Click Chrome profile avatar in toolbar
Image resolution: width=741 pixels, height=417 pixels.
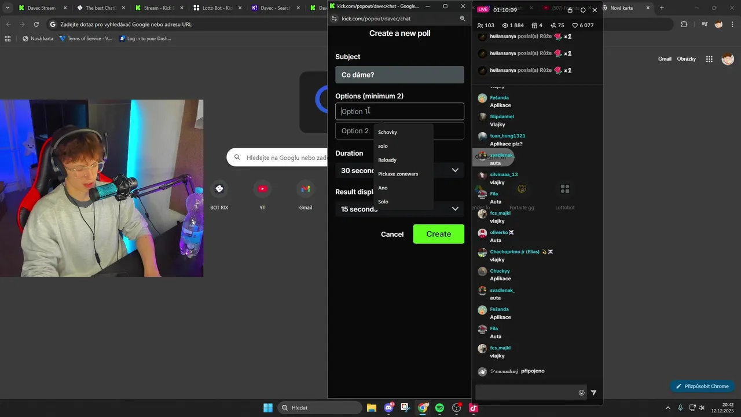pos(718,24)
